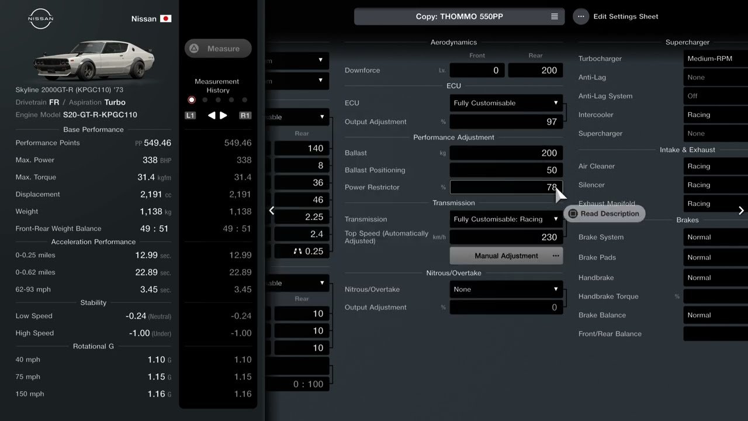Open transmission Manual Adjustment
The width and height of the screenshot is (748, 421).
pos(506,256)
